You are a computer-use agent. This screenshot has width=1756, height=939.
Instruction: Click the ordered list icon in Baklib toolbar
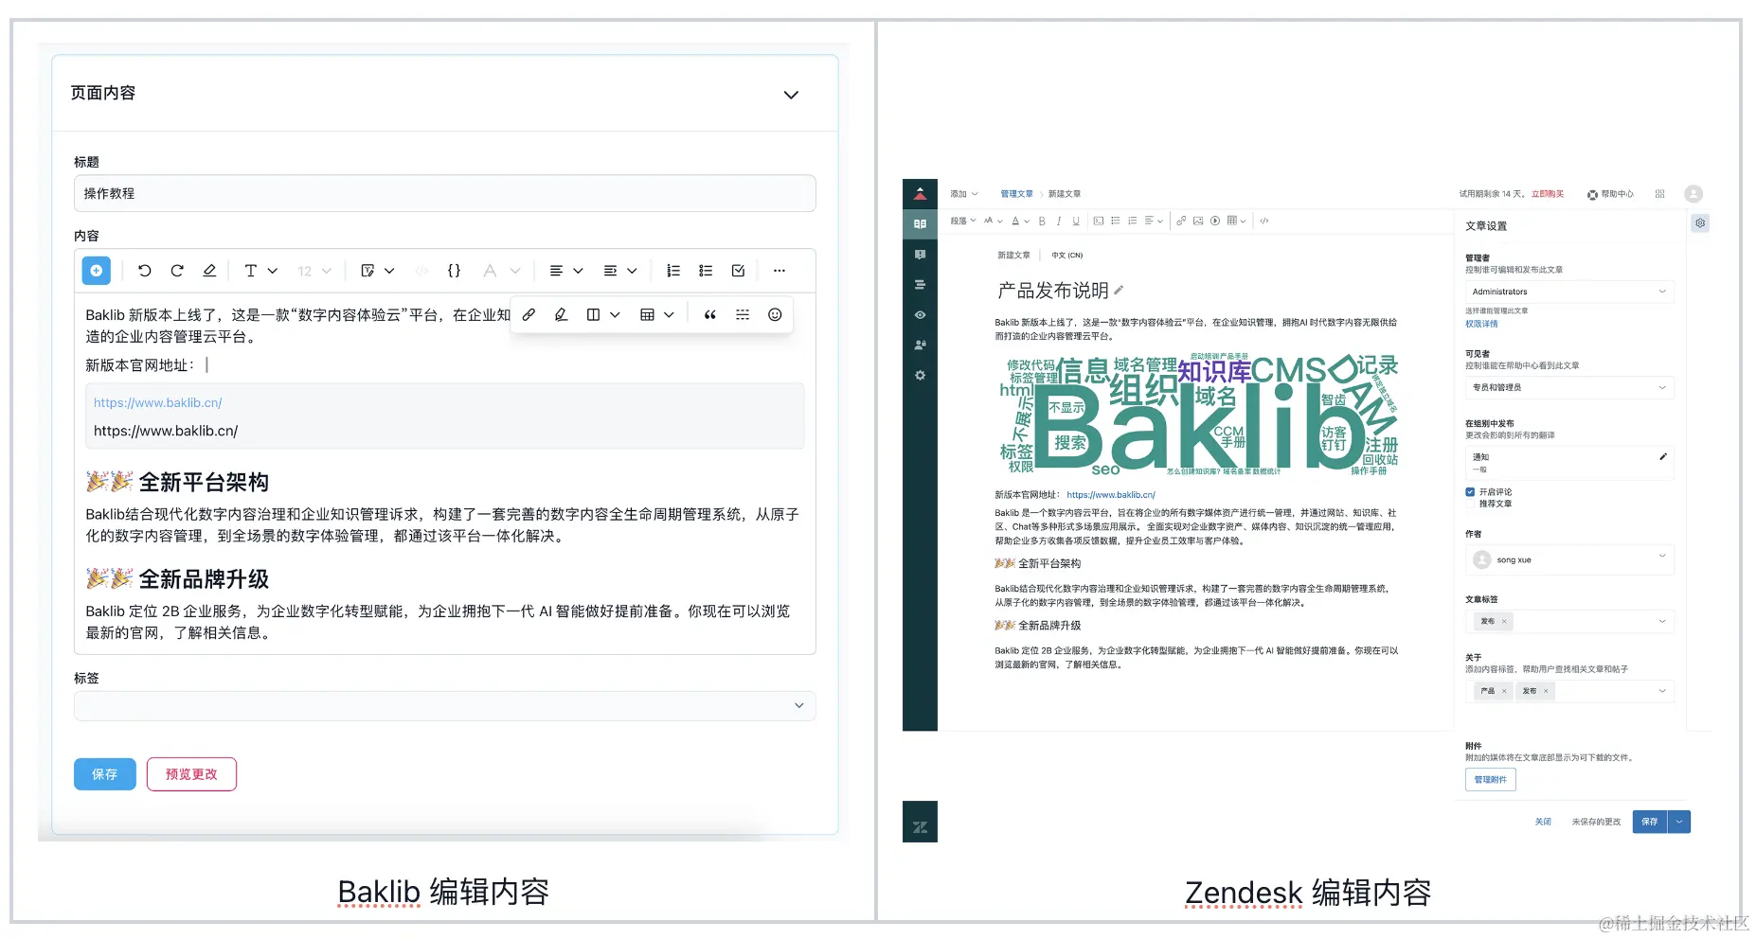[x=673, y=271]
